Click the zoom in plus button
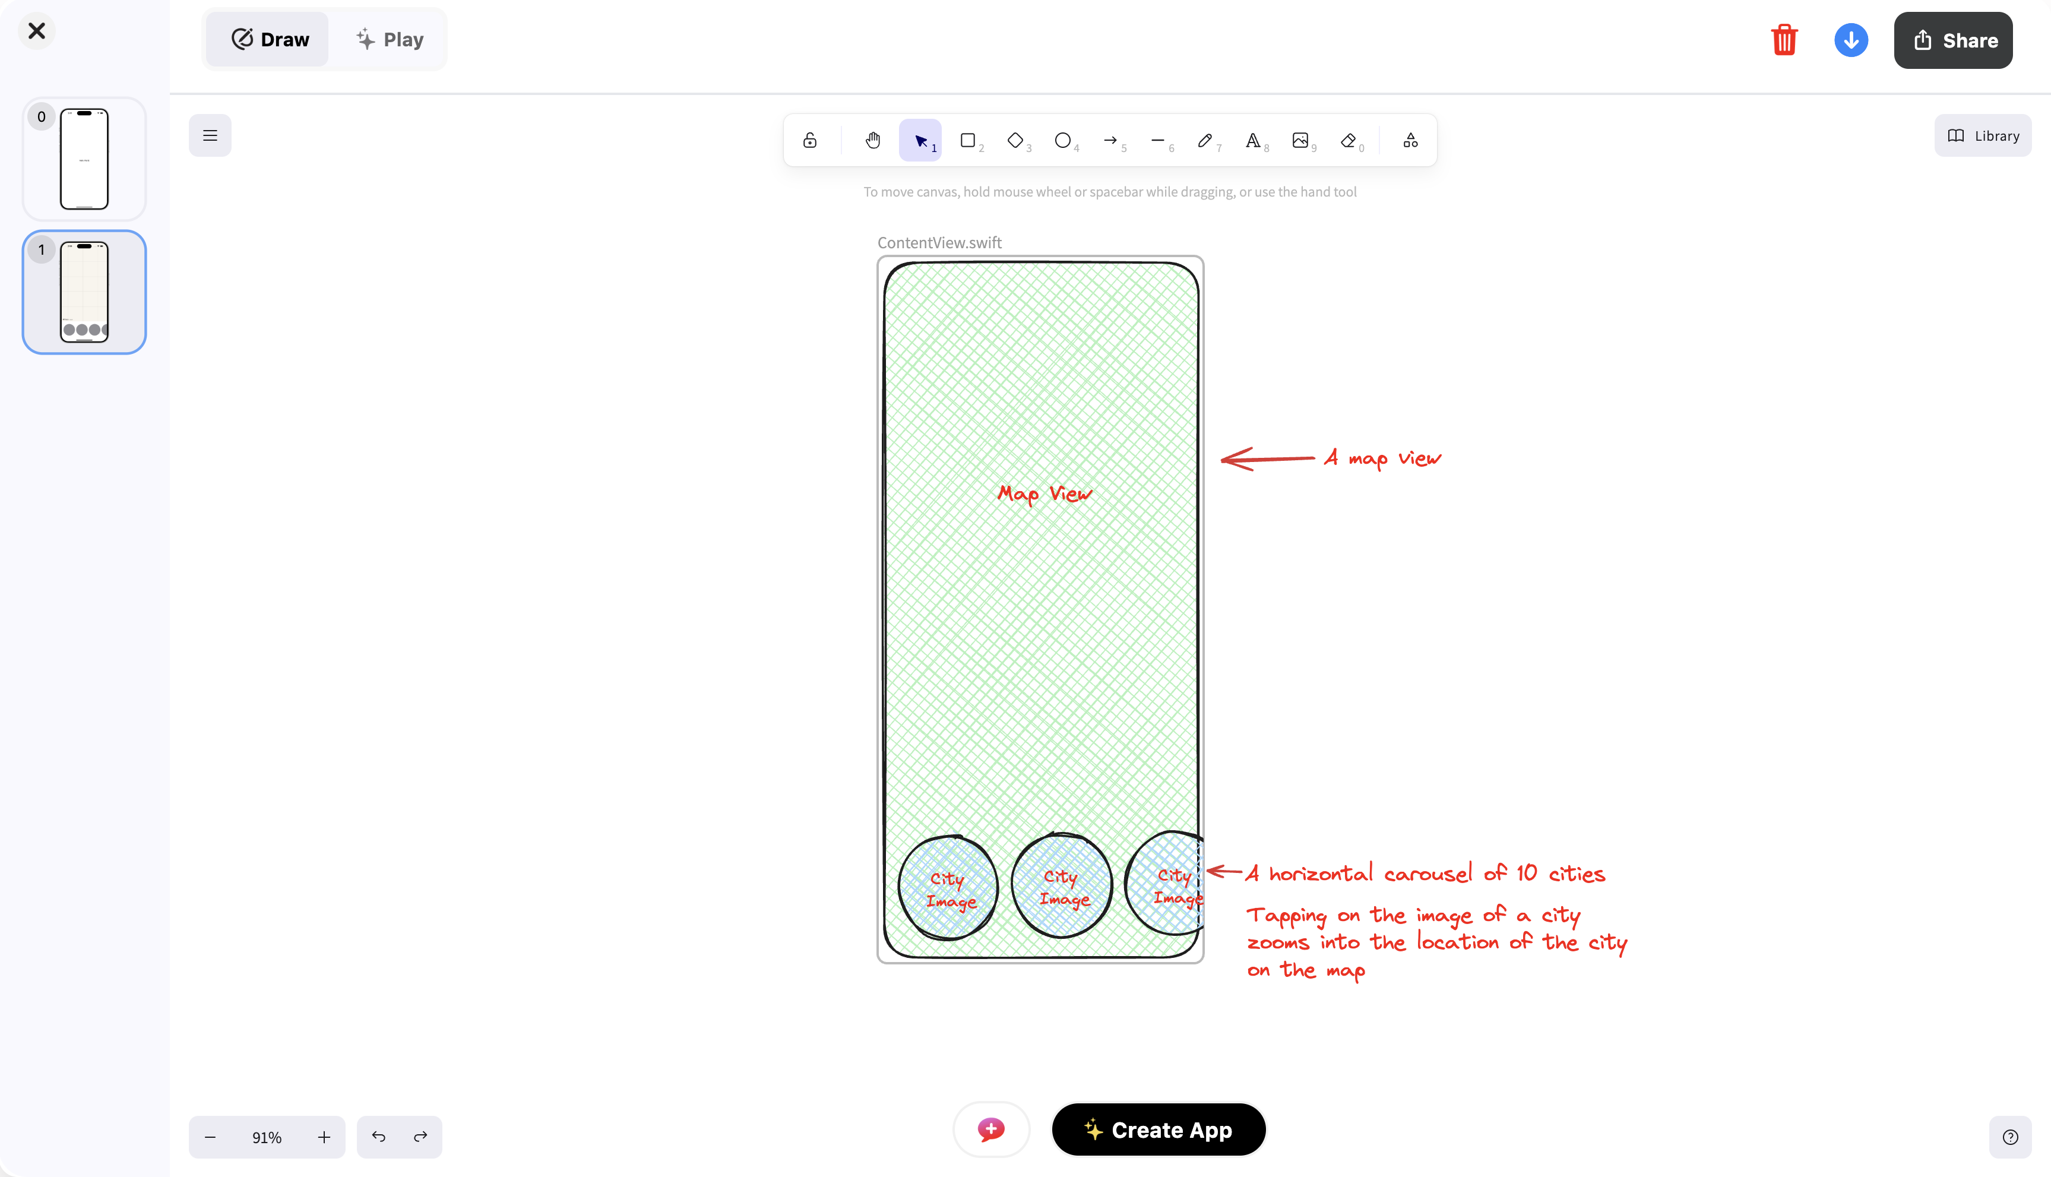This screenshot has height=1177, width=2051. point(324,1137)
